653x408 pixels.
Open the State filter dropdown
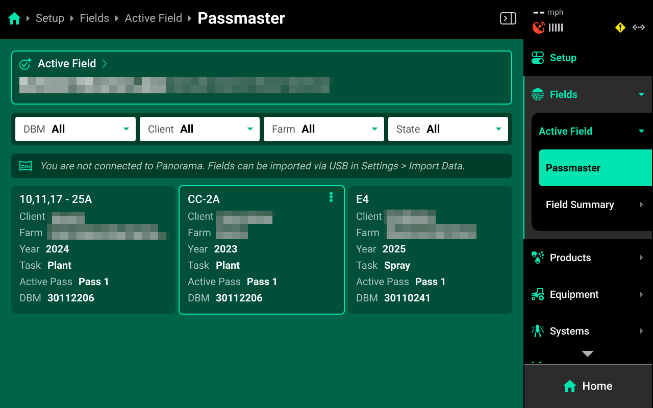tap(448, 129)
